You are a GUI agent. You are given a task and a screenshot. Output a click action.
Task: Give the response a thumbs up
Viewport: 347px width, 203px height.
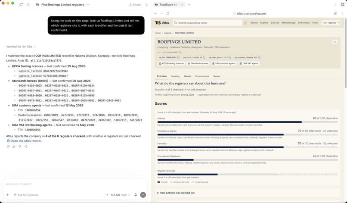14,147
